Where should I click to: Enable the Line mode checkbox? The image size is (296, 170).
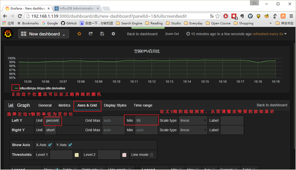click(x=152, y=155)
